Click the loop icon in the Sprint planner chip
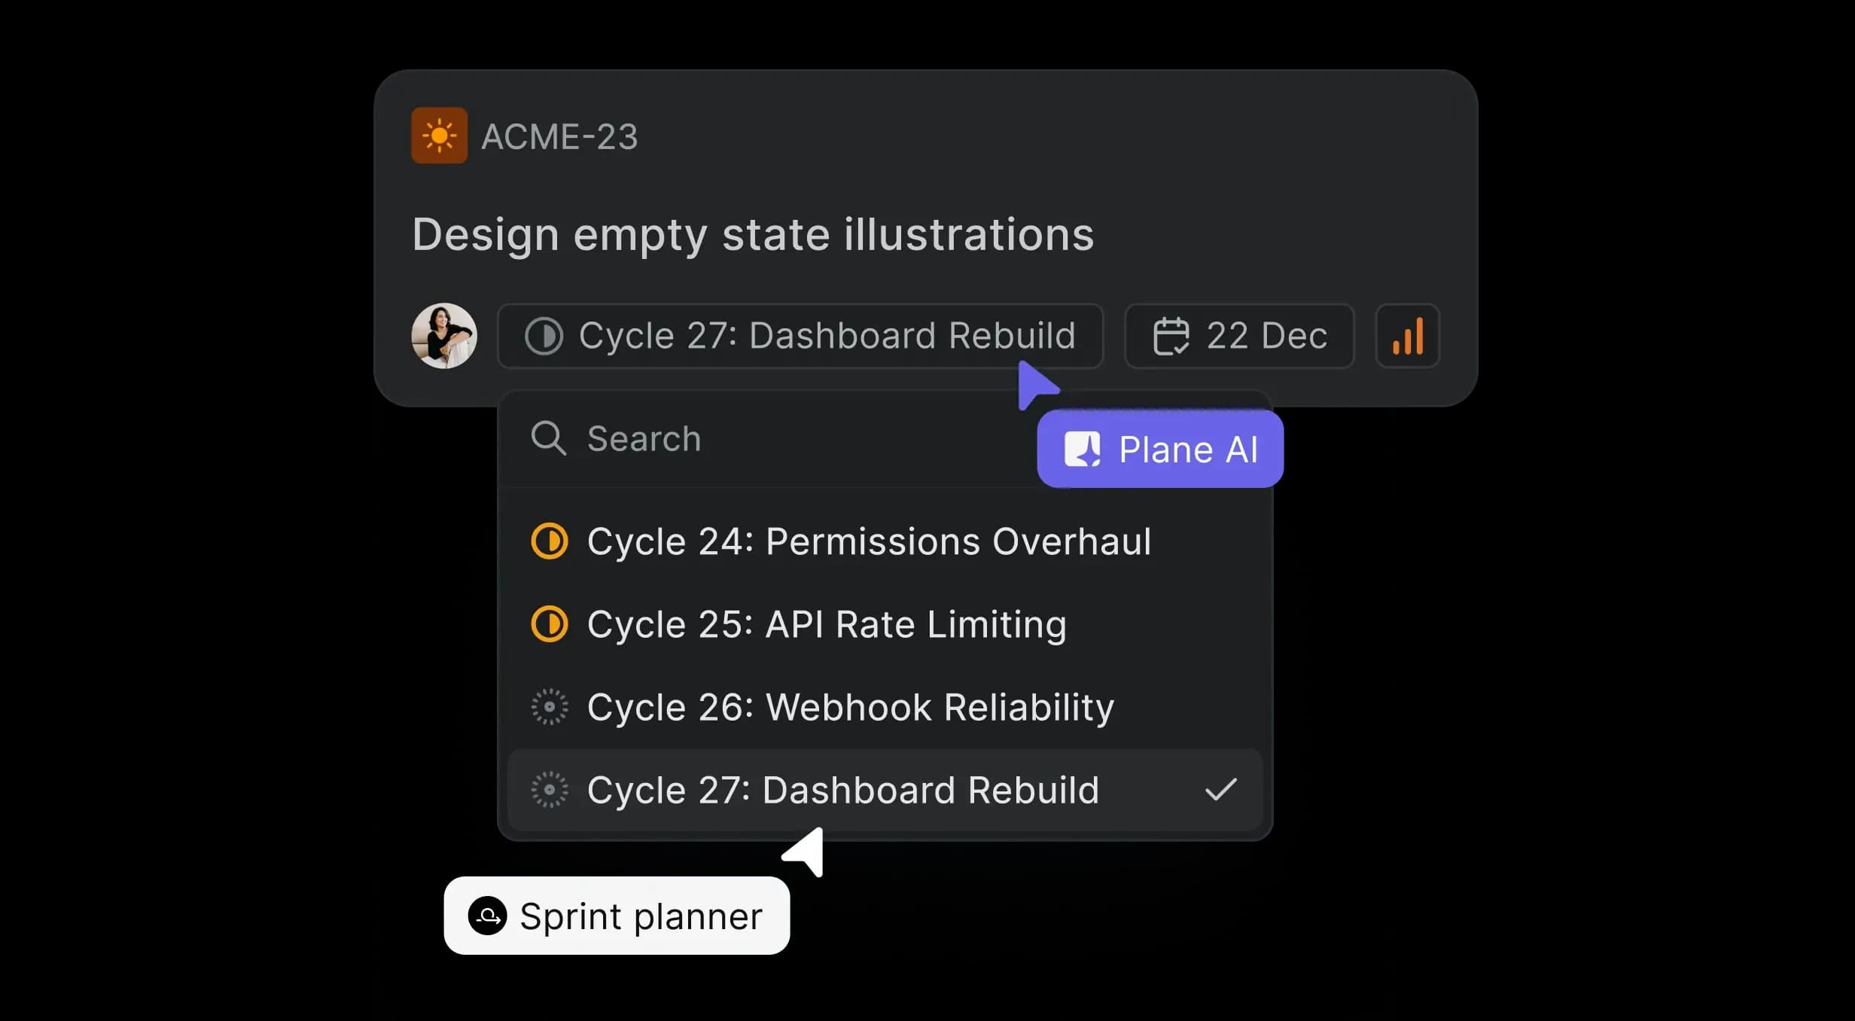1855x1021 pixels. 489,916
